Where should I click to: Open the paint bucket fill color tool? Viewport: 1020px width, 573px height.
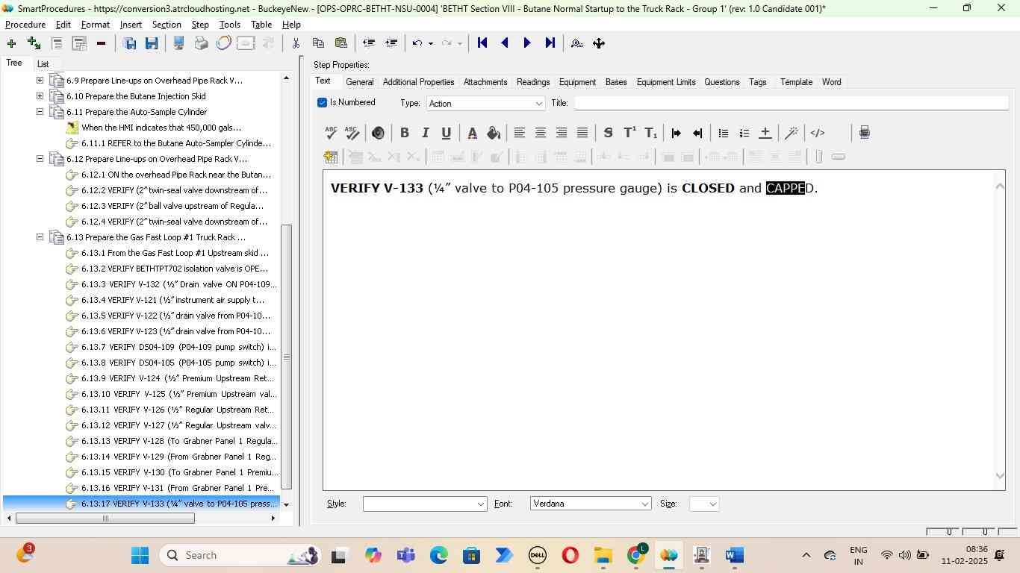[493, 133]
